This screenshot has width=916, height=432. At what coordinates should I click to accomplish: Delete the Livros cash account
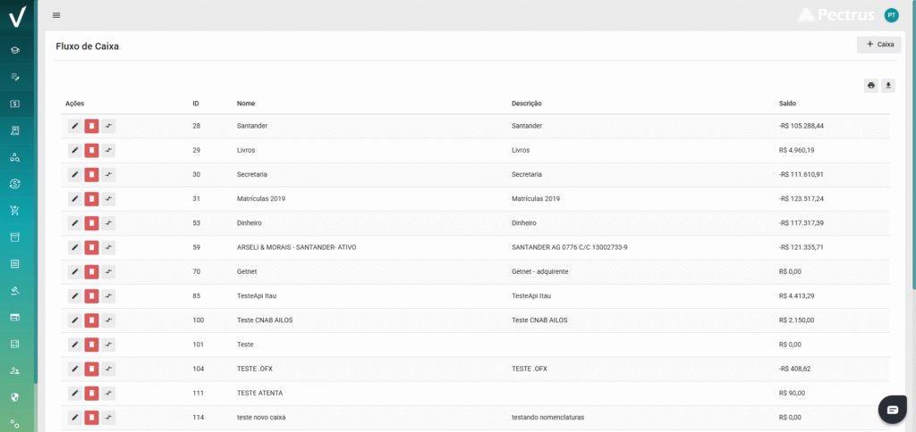click(91, 150)
